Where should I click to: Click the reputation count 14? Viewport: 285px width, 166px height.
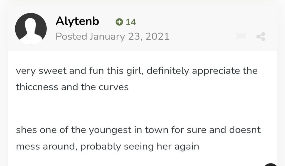pos(131,22)
